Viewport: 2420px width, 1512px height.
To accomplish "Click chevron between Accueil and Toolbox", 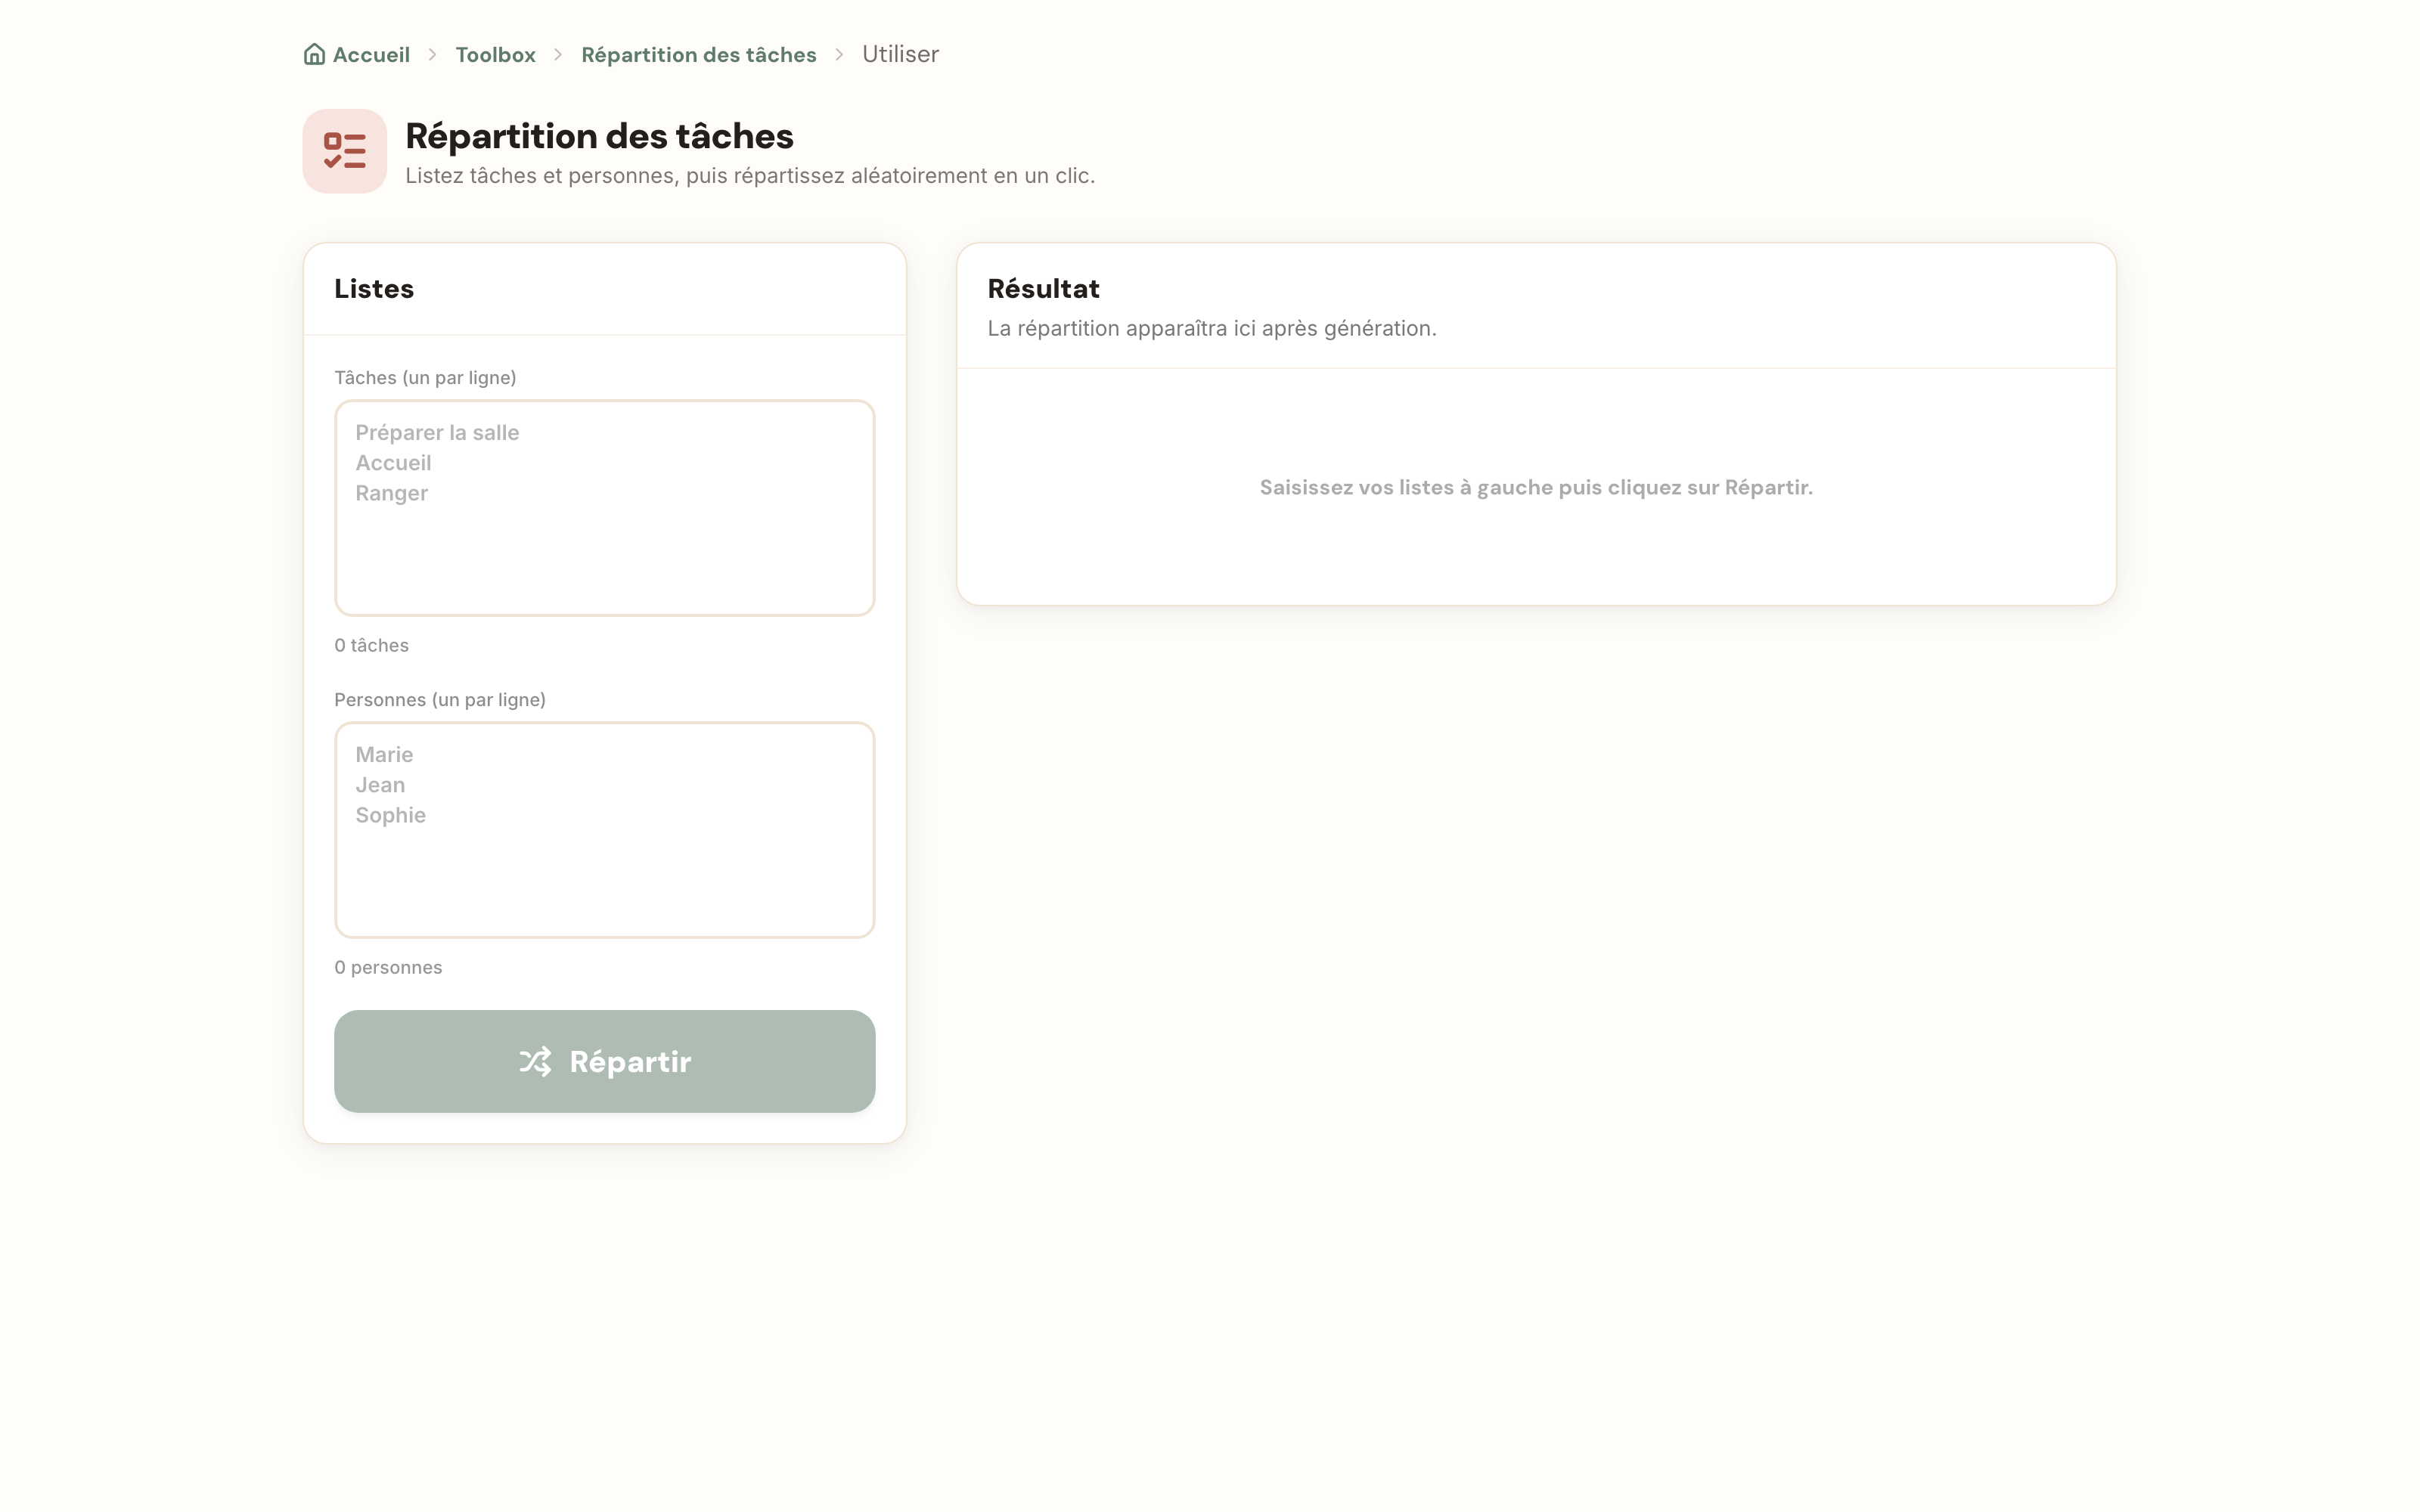I will (x=433, y=54).
